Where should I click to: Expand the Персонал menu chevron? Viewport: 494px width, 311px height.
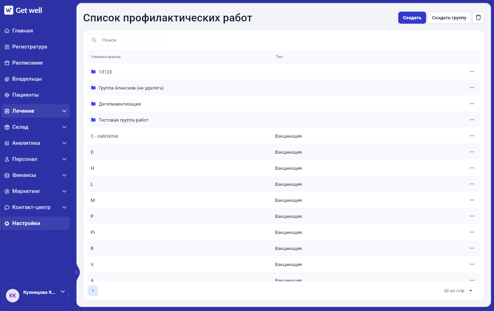[x=64, y=159]
